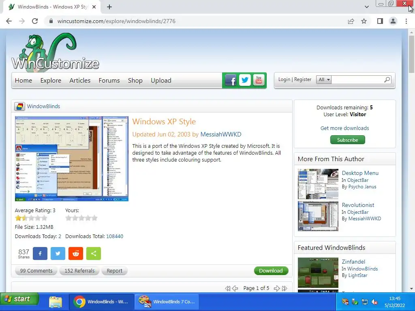Click the 108440 downloads total link
This screenshot has width=415, height=311.
tap(115, 236)
